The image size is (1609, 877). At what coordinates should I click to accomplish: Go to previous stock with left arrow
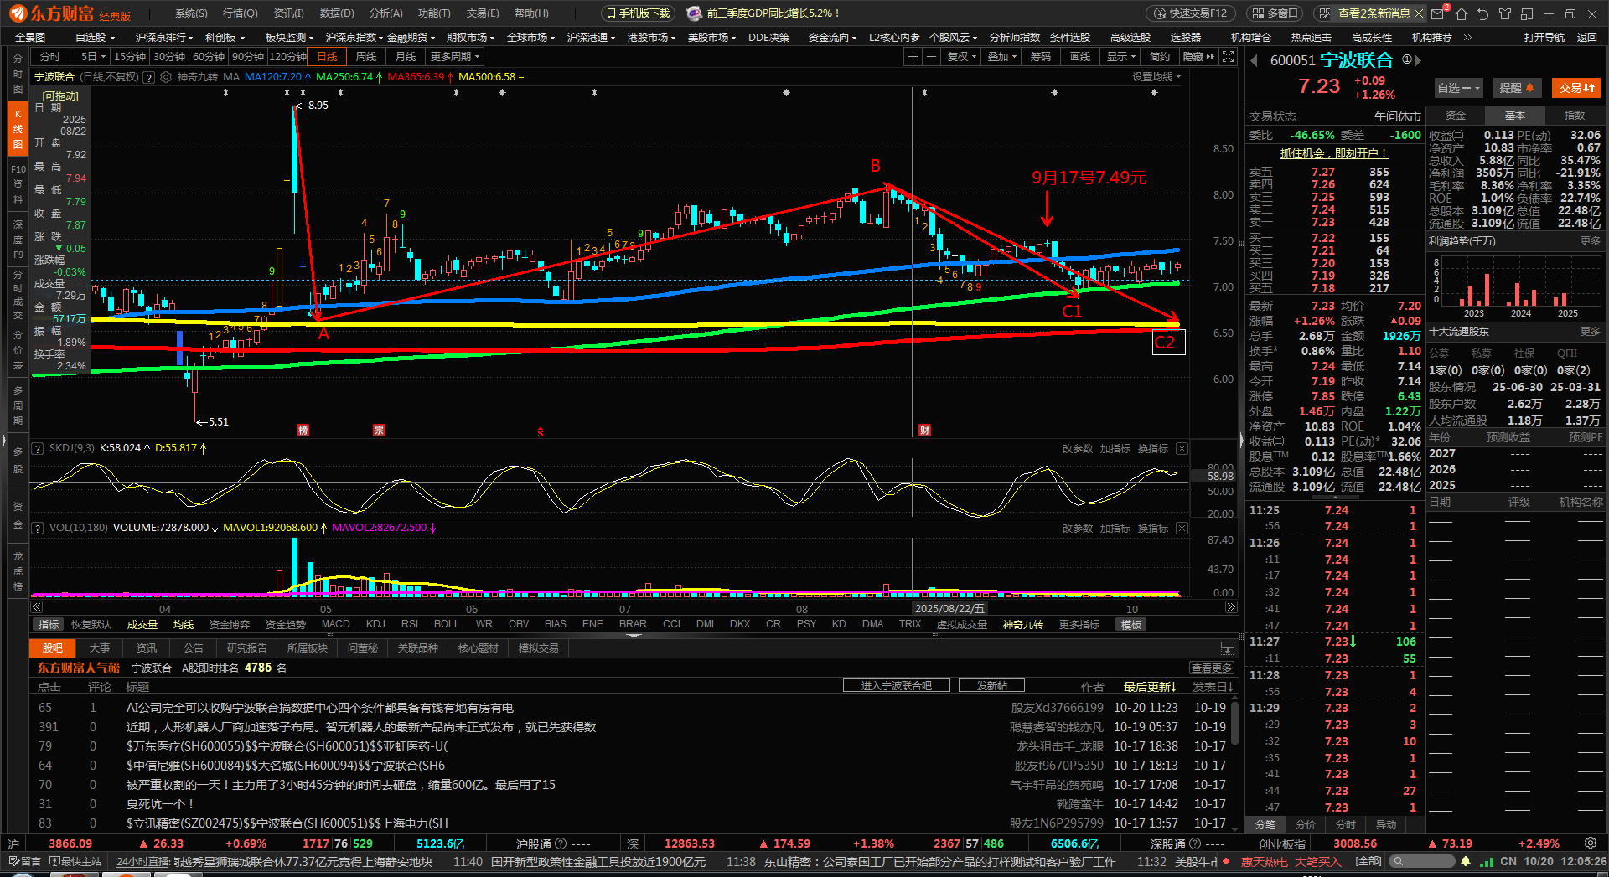coord(1255,60)
